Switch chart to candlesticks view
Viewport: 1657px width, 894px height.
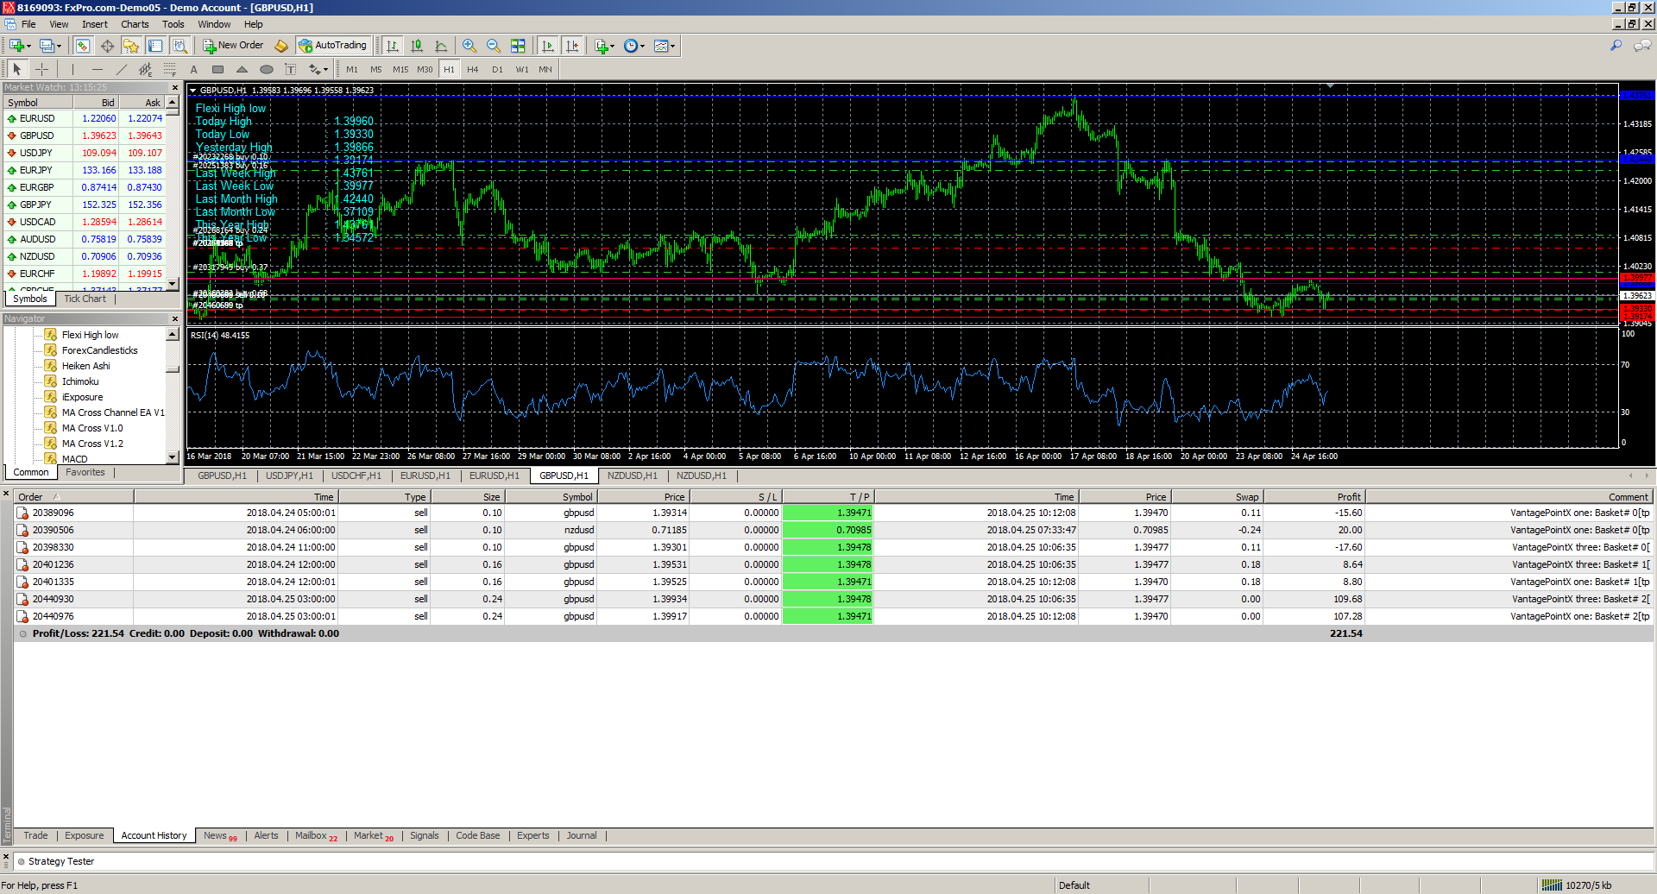coord(417,46)
